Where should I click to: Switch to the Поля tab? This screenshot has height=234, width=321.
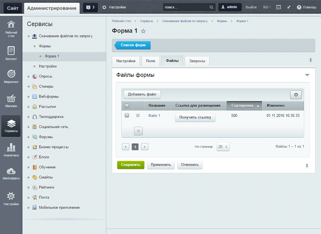[151, 61]
